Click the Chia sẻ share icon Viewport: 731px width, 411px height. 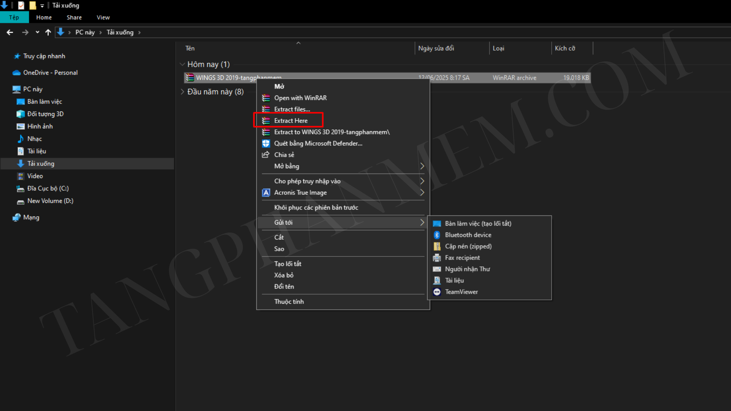[x=266, y=155]
